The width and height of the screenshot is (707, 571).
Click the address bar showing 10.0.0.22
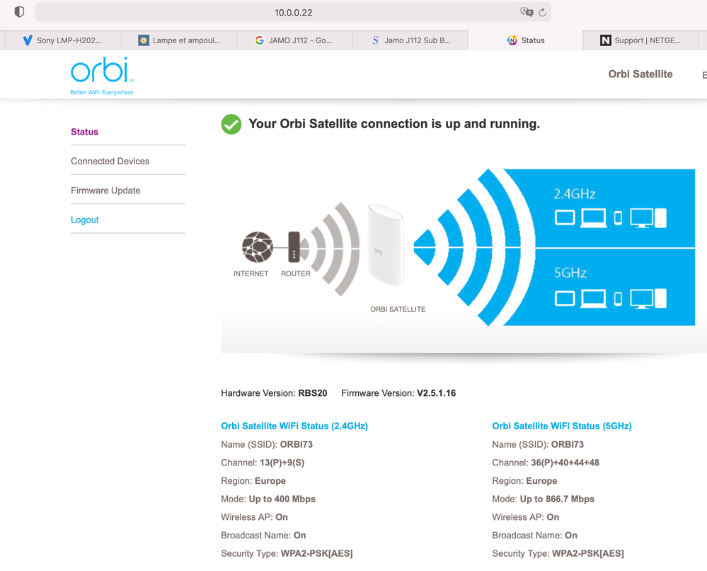pyautogui.click(x=293, y=12)
